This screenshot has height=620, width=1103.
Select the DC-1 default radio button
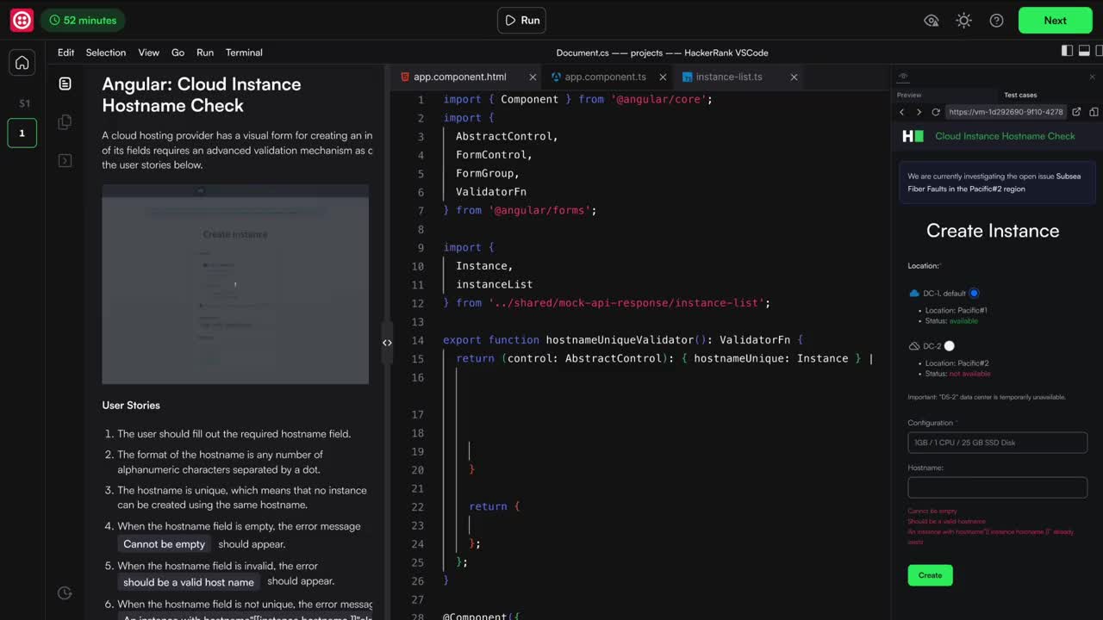point(974,293)
